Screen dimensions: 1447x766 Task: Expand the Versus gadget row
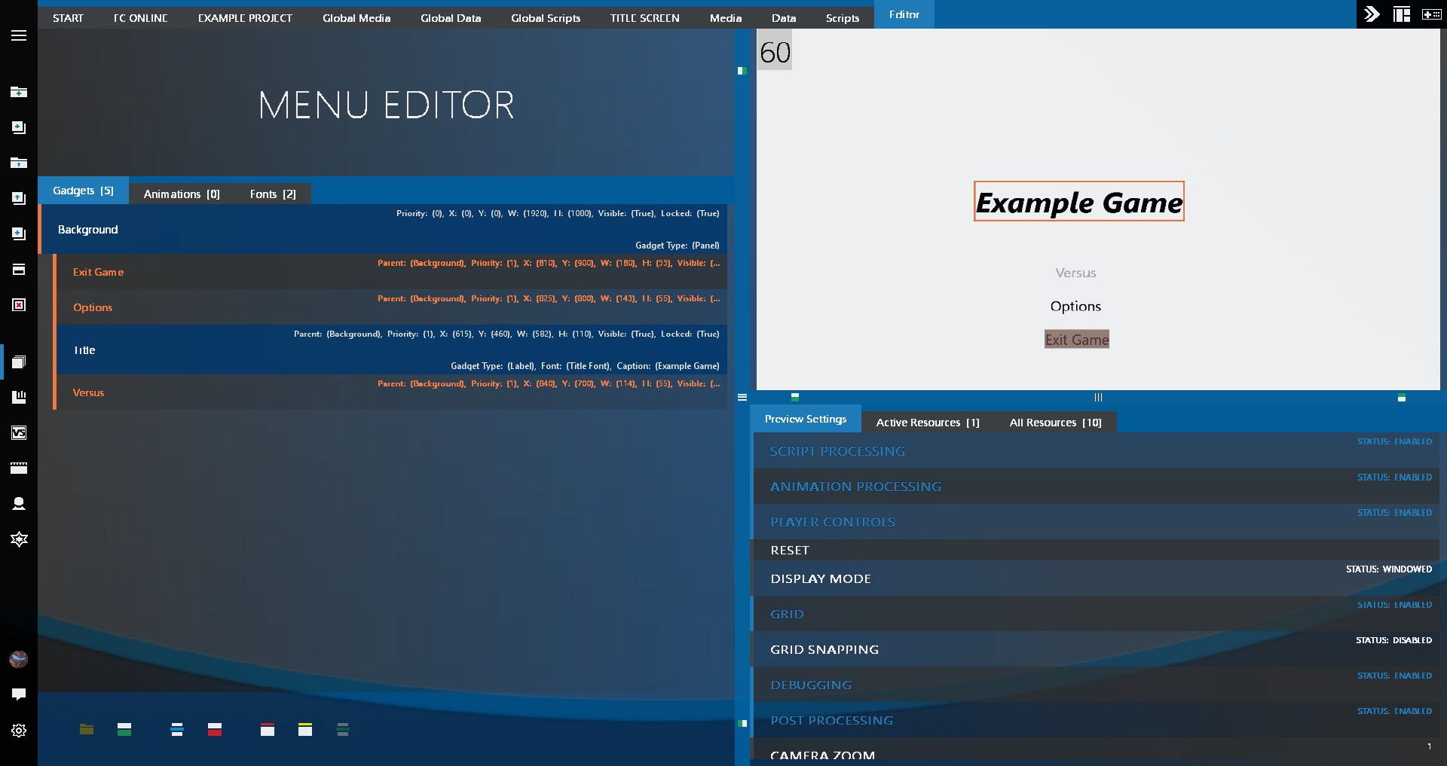coord(391,392)
